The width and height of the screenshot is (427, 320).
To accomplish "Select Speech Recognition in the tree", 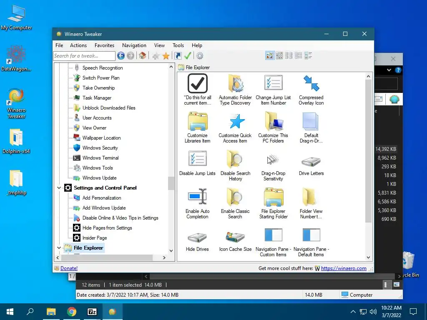I will (x=103, y=68).
